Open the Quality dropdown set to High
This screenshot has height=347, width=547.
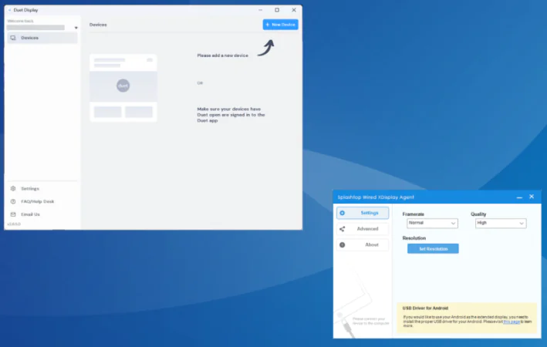[501, 223]
